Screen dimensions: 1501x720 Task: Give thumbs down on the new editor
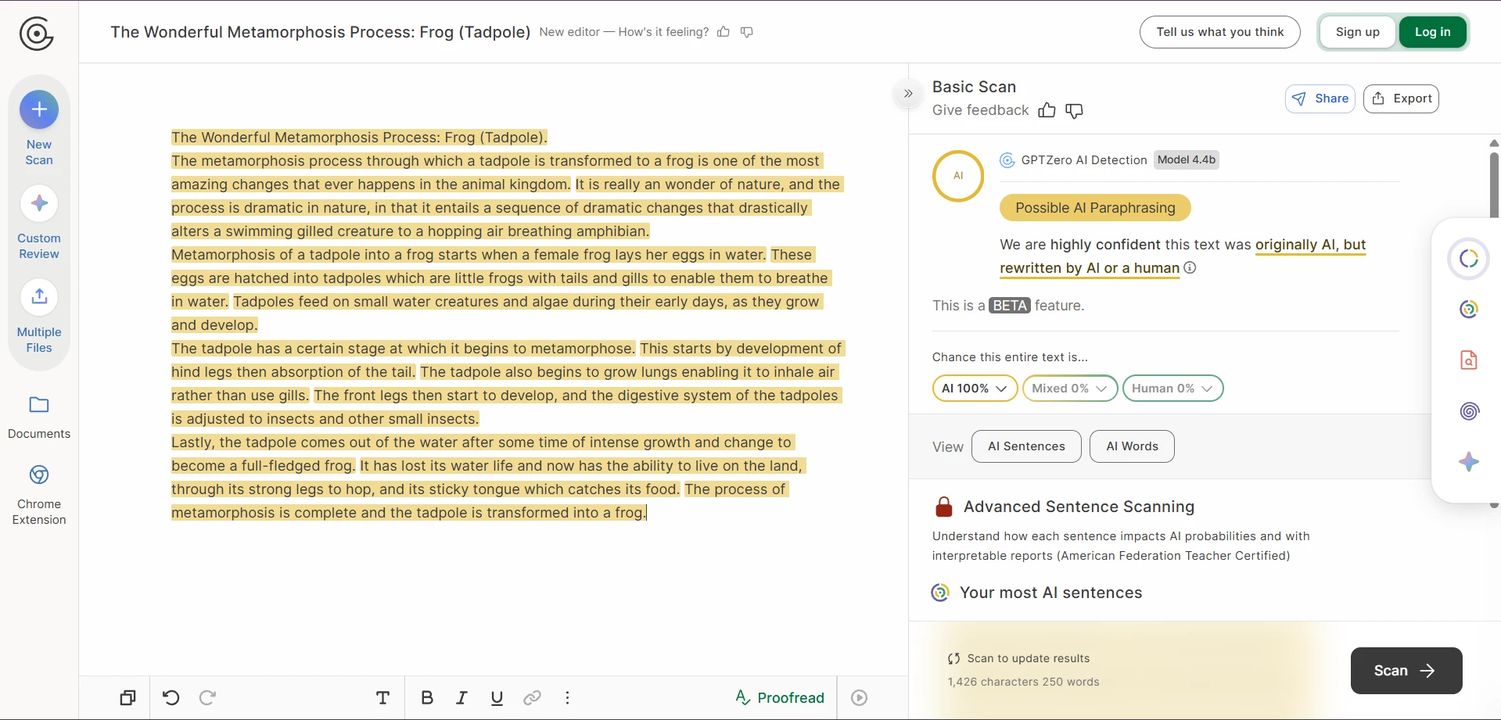click(746, 31)
